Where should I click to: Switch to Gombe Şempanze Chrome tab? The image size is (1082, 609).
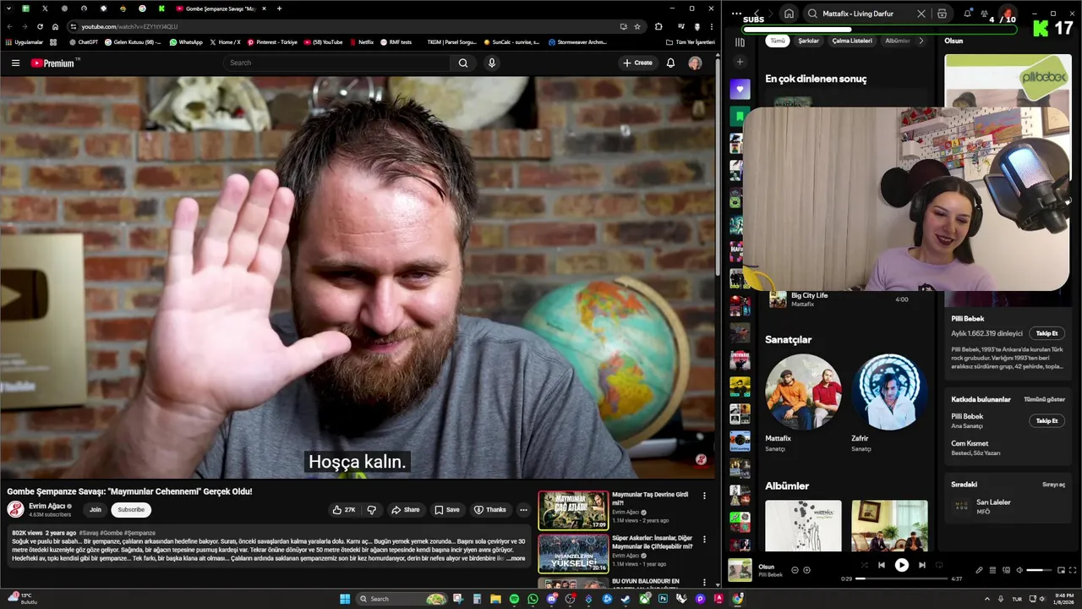pyautogui.click(x=220, y=8)
